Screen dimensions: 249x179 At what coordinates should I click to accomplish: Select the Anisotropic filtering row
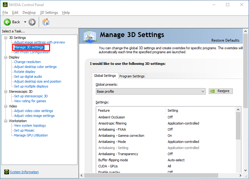point(166,123)
